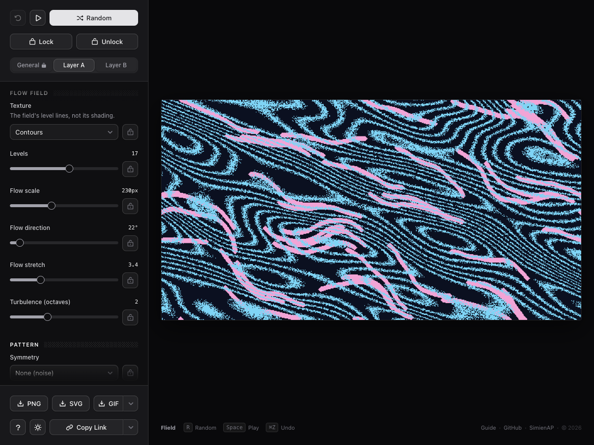Click the Space Play shortcut hint
594x445 pixels.
tap(241, 428)
